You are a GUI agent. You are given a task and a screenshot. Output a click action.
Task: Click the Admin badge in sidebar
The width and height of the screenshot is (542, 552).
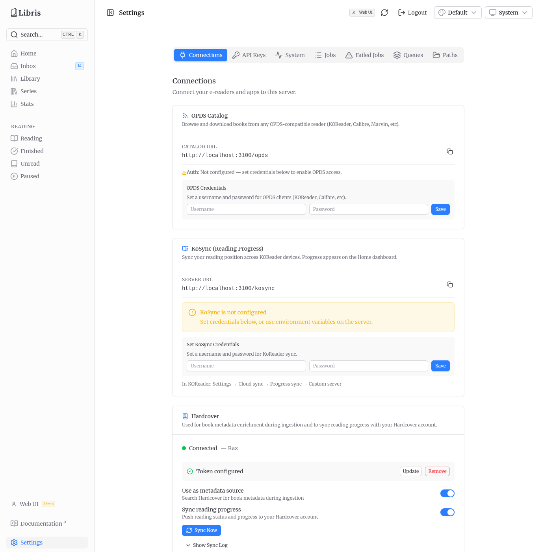[48, 504]
